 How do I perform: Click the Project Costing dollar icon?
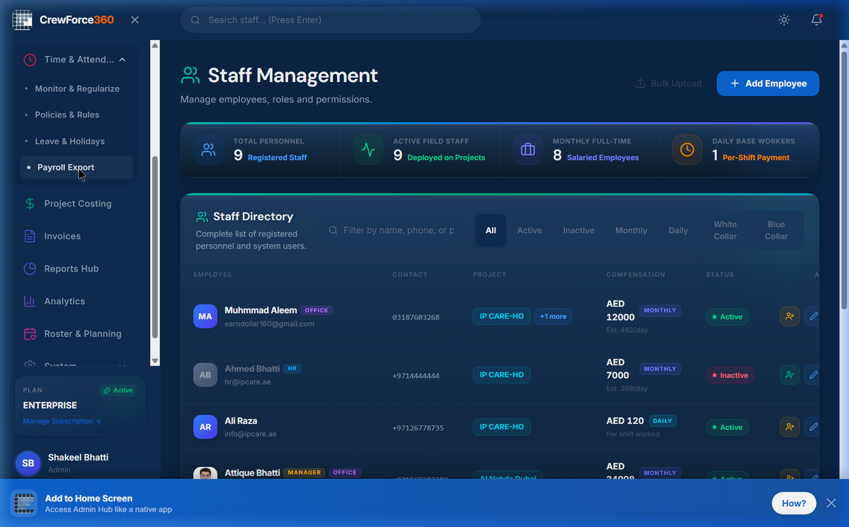point(29,203)
